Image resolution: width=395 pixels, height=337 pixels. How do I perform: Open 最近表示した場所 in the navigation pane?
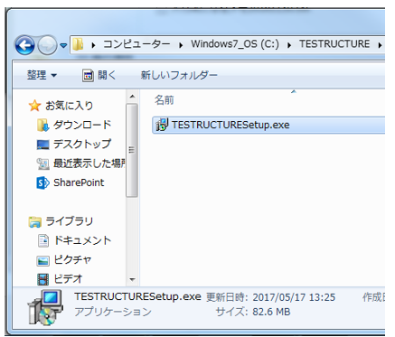[89, 164]
